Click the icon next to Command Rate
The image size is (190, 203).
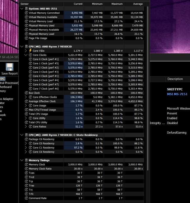pyautogui.click(x=26, y=198)
